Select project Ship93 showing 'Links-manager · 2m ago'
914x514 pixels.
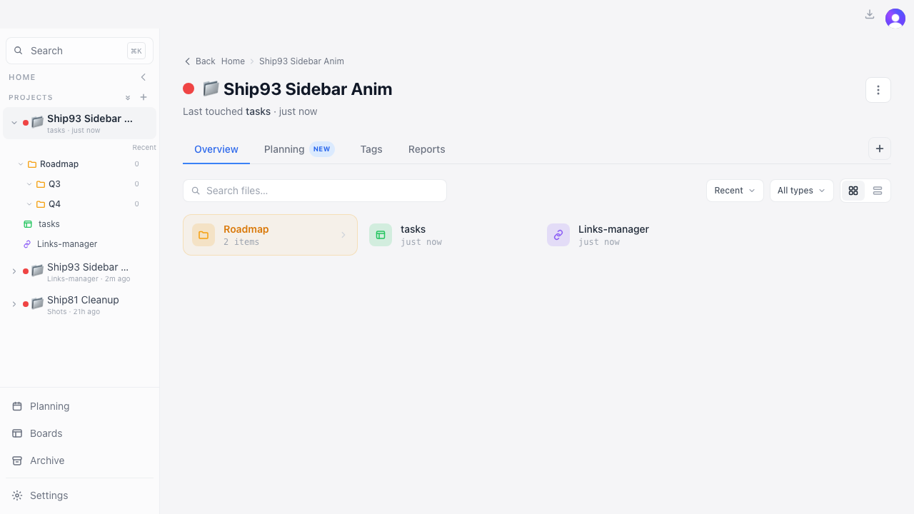[x=79, y=272]
